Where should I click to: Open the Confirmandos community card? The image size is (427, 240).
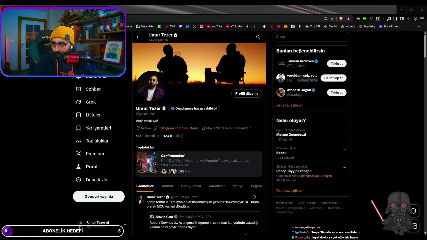(x=199, y=164)
